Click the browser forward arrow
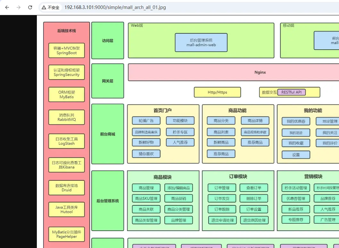This screenshot has height=248, width=339. 19,7
